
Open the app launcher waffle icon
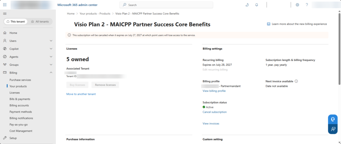(x=5, y=5)
